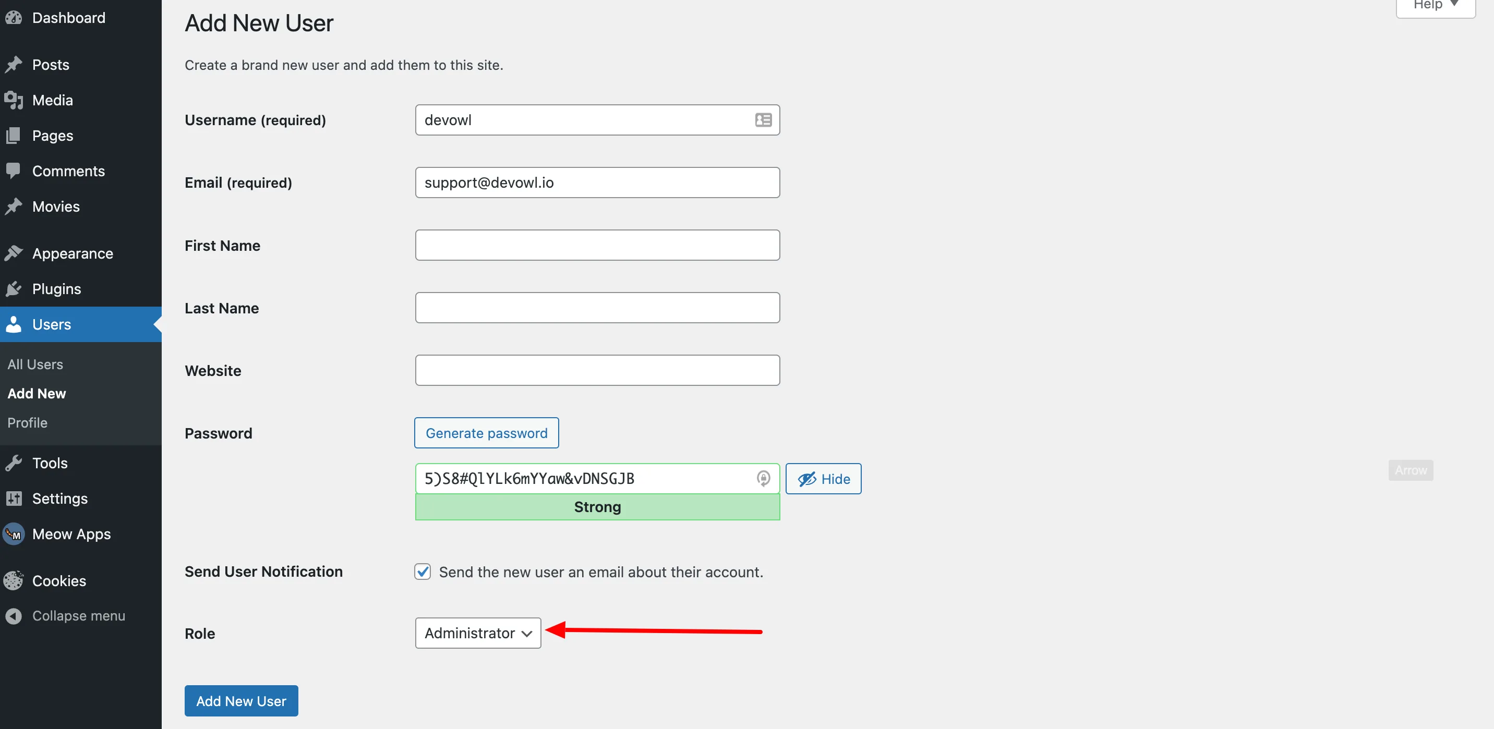Viewport: 1494px width, 729px height.
Task: Click the Tools wrench icon
Action: 14,463
